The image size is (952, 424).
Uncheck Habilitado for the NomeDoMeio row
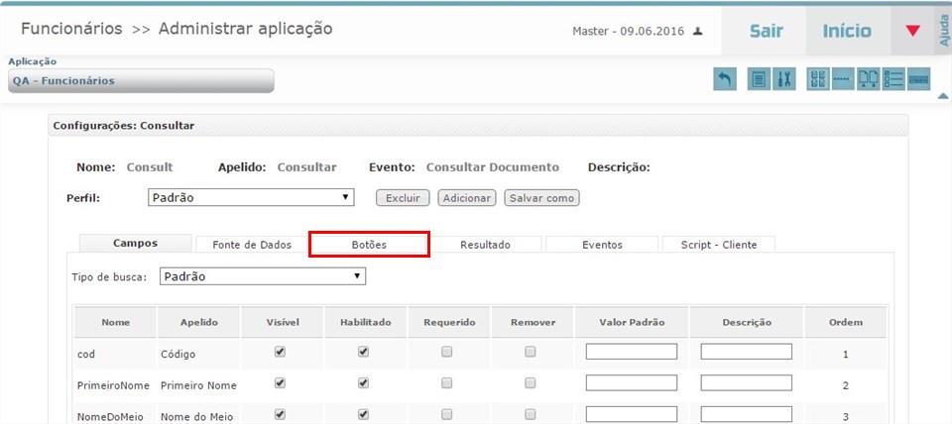(363, 415)
